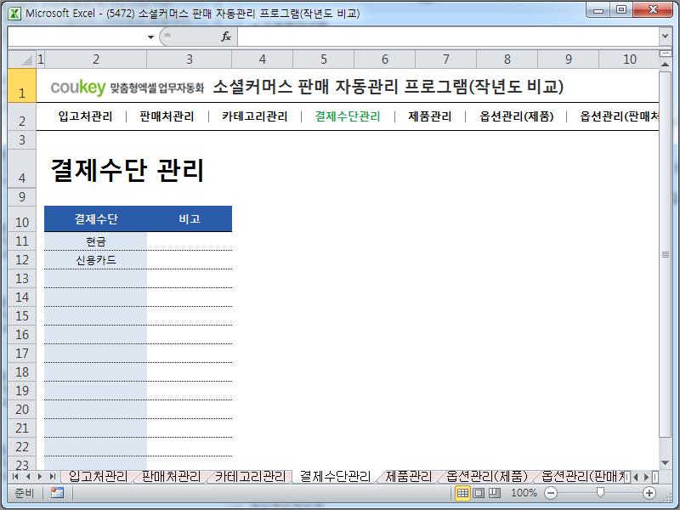Viewport: 680px width, 510px height.
Task: Click the vertical scrollbar down arrow
Action: (665, 463)
